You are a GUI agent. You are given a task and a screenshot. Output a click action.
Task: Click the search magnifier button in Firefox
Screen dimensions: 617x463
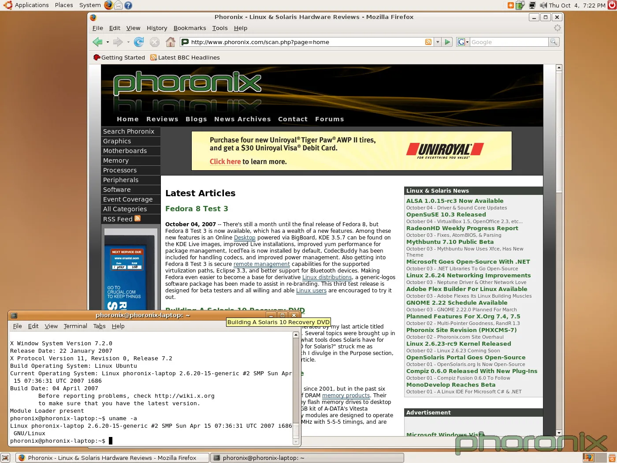click(x=554, y=42)
